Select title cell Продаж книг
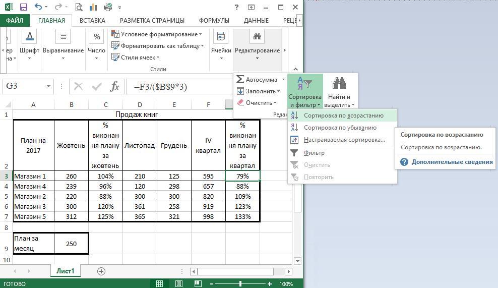Image resolution: width=498 pixels, height=288 pixels. pyautogui.click(x=137, y=114)
